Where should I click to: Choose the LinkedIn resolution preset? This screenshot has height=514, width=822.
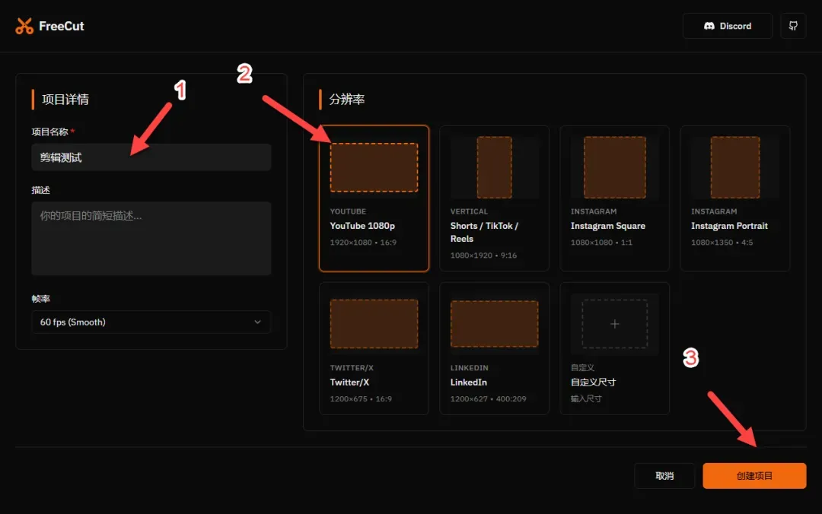pos(494,348)
